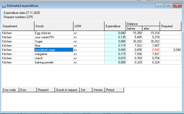Maximize the Estimated expenditure window
Viewport: 184px width, 114px height.
[x=168, y=6]
